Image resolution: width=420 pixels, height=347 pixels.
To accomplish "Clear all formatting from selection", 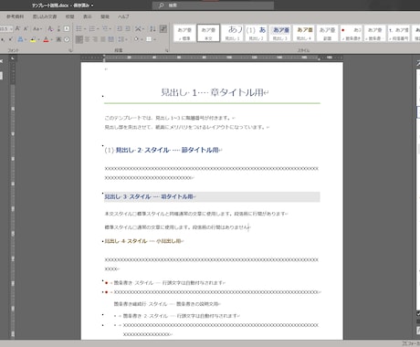I will 50,28.
